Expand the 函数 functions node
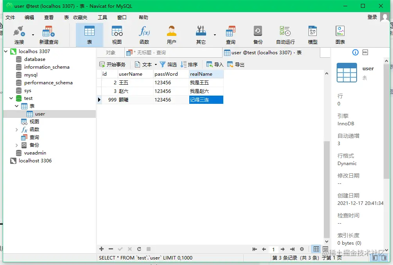This screenshot has height=265, width=393. pos(17,129)
